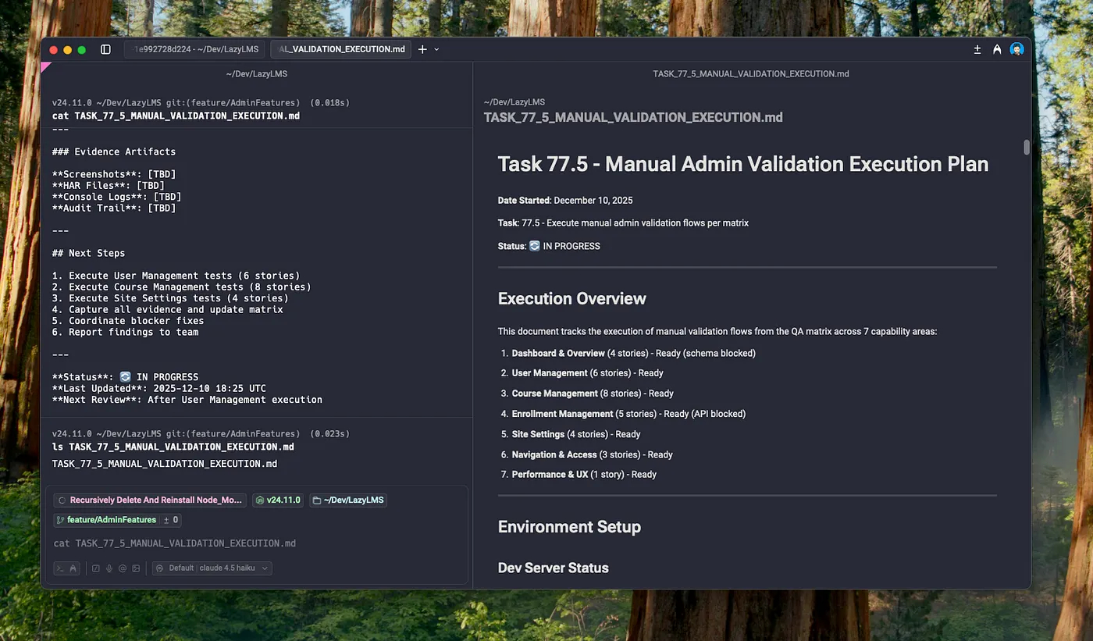The width and height of the screenshot is (1093, 641).
Task: Open the code diff icon in title bar
Action: point(977,49)
